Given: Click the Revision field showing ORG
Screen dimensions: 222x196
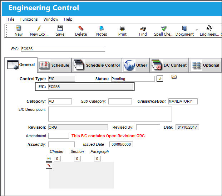Looking at the screenshot, I should [x=78, y=127].
